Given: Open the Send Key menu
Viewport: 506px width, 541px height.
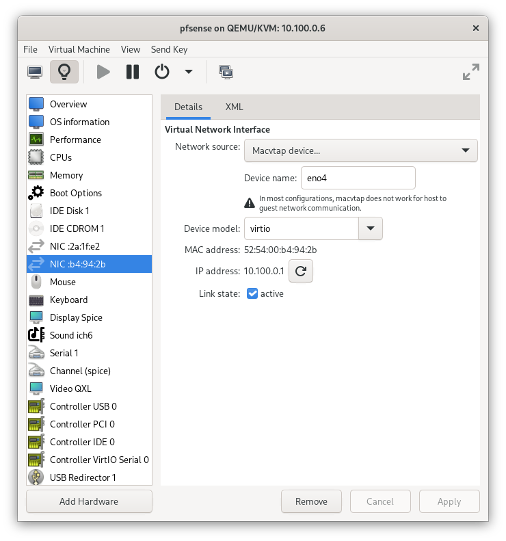Looking at the screenshot, I should coord(169,49).
